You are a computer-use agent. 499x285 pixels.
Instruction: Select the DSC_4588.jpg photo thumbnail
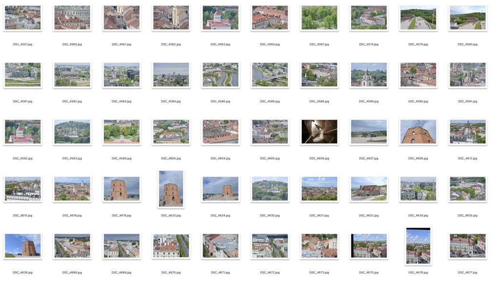319,75
